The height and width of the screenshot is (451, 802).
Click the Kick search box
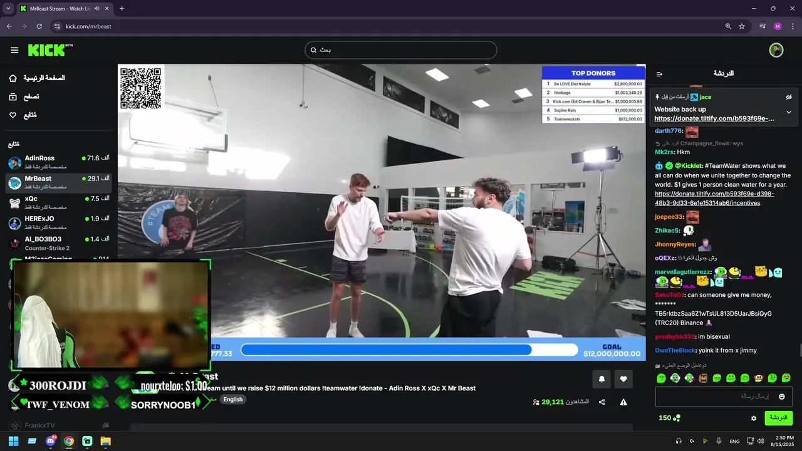click(401, 50)
